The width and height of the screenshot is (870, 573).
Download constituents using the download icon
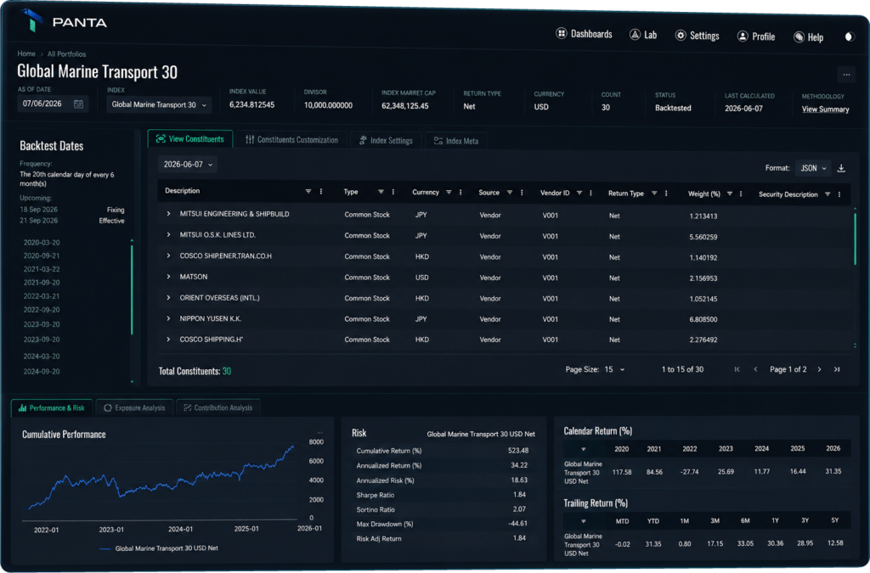tap(841, 168)
